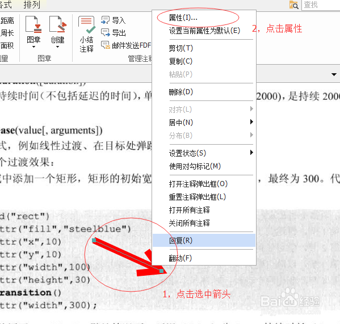Expand the 分布(B) submenu arrow
The image size is (340, 324).
[251, 135]
